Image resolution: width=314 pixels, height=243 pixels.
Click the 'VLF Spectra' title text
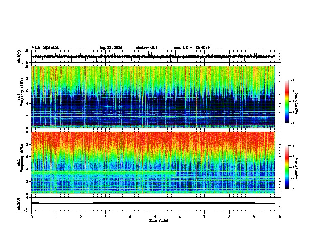click(45, 48)
